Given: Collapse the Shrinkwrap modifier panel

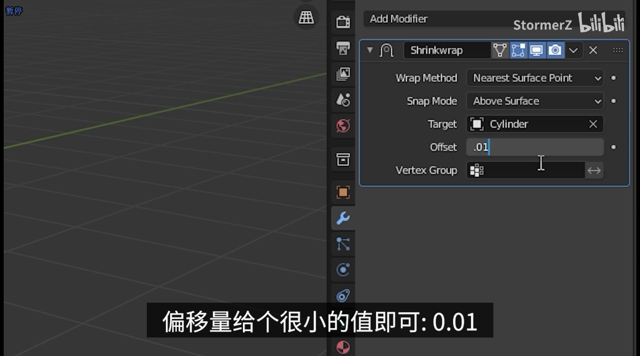Looking at the screenshot, I should click(370, 50).
